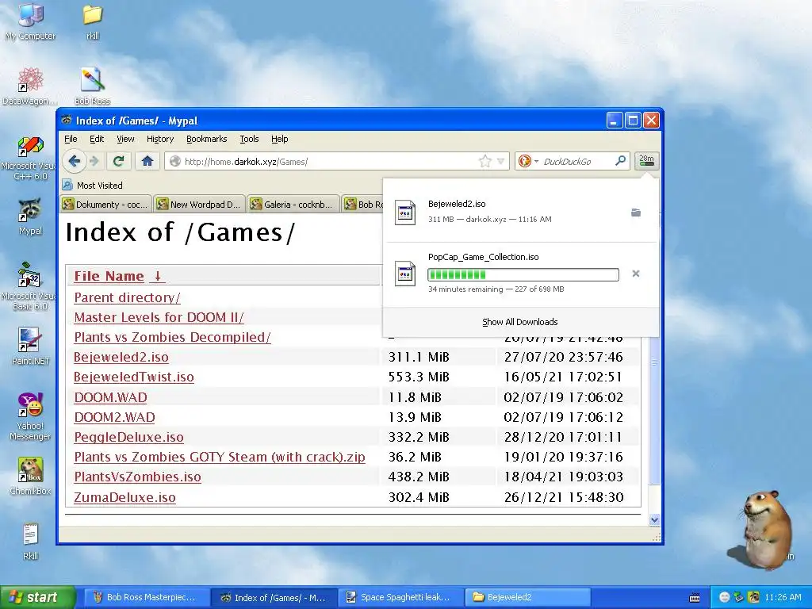Reload the current page
This screenshot has width=812, height=609.
click(119, 161)
